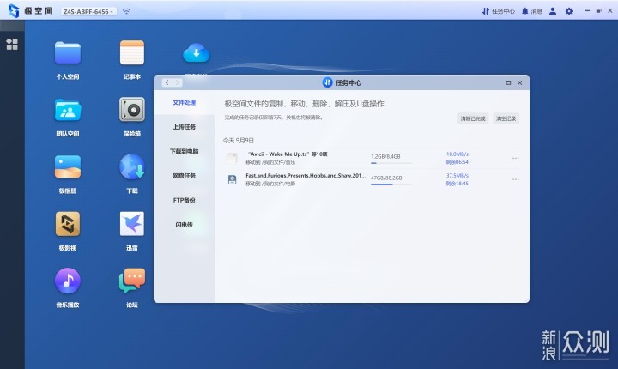This screenshot has width=618, height=369.
Task: Click the 清空记录 button
Action: point(506,118)
